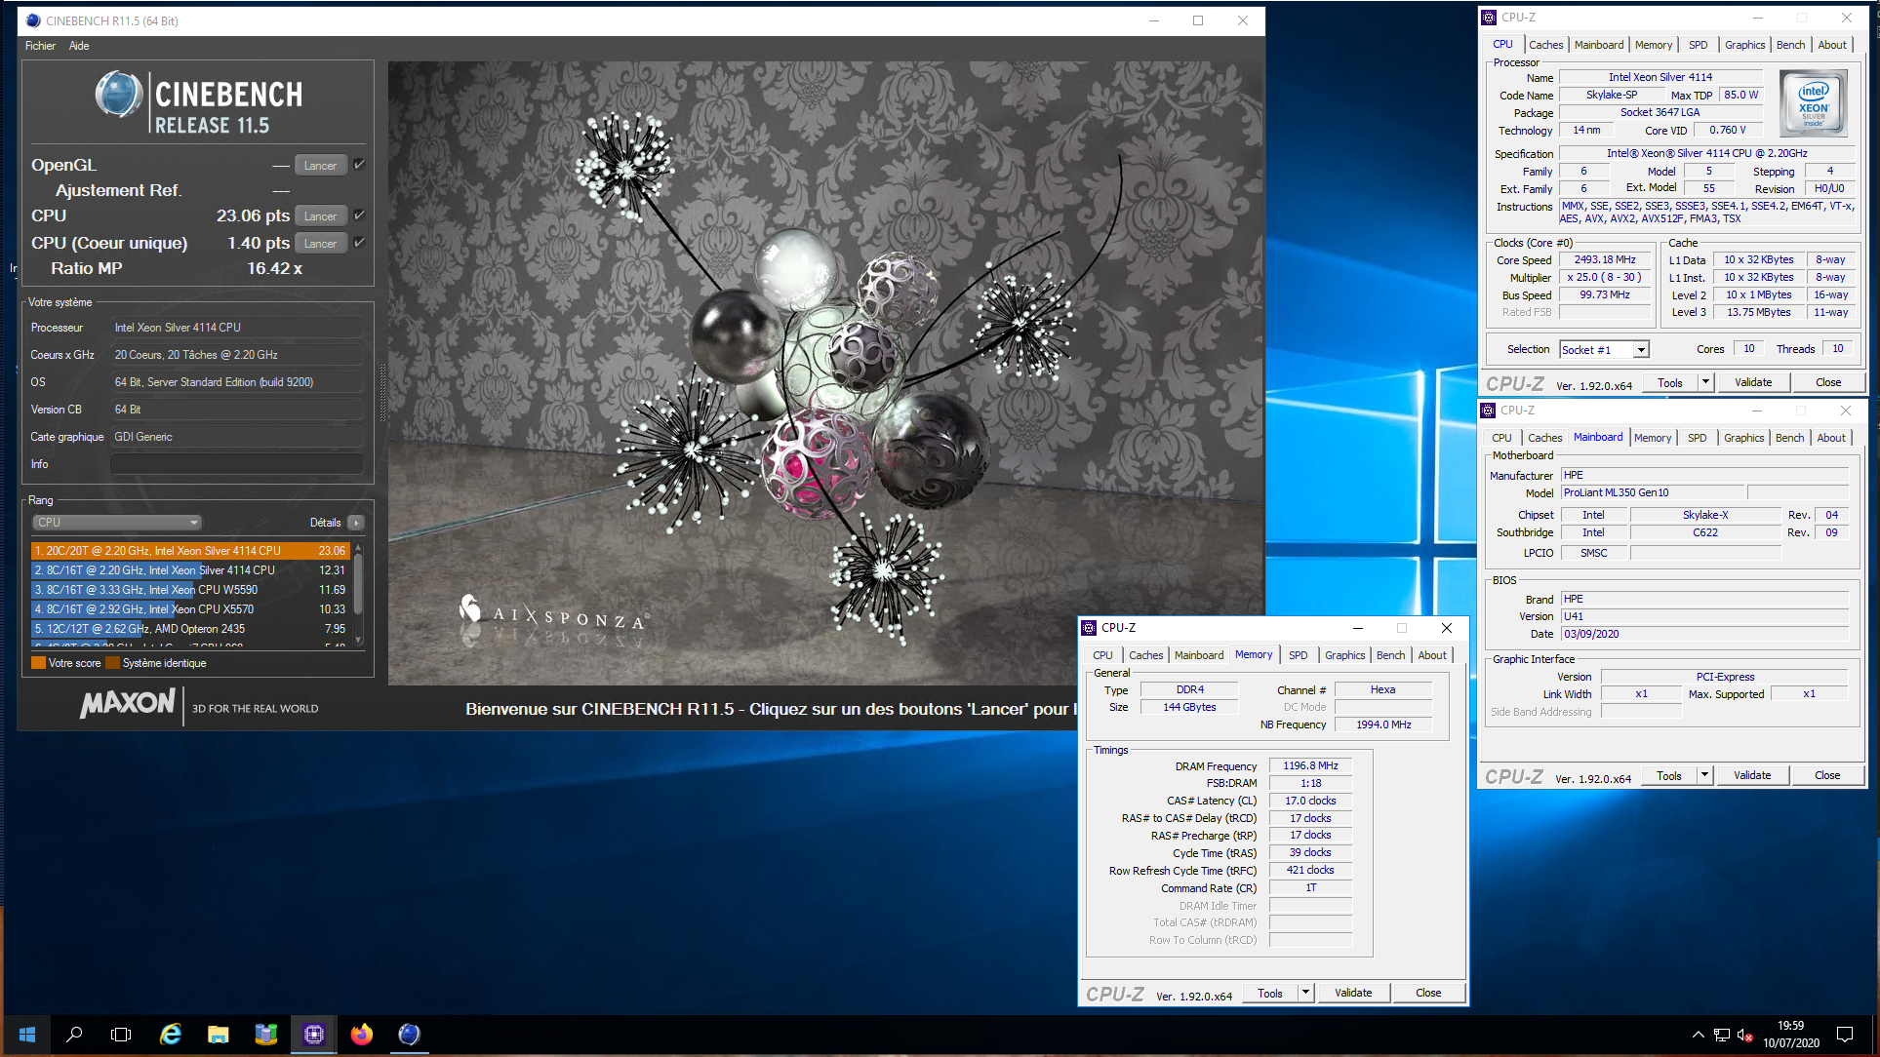Select ranking row Xeon CPU W5590
This screenshot has width=1880, height=1057.
(x=190, y=590)
